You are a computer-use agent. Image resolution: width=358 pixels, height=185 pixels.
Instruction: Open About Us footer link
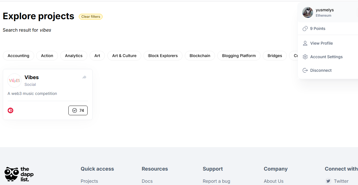tap(274, 181)
